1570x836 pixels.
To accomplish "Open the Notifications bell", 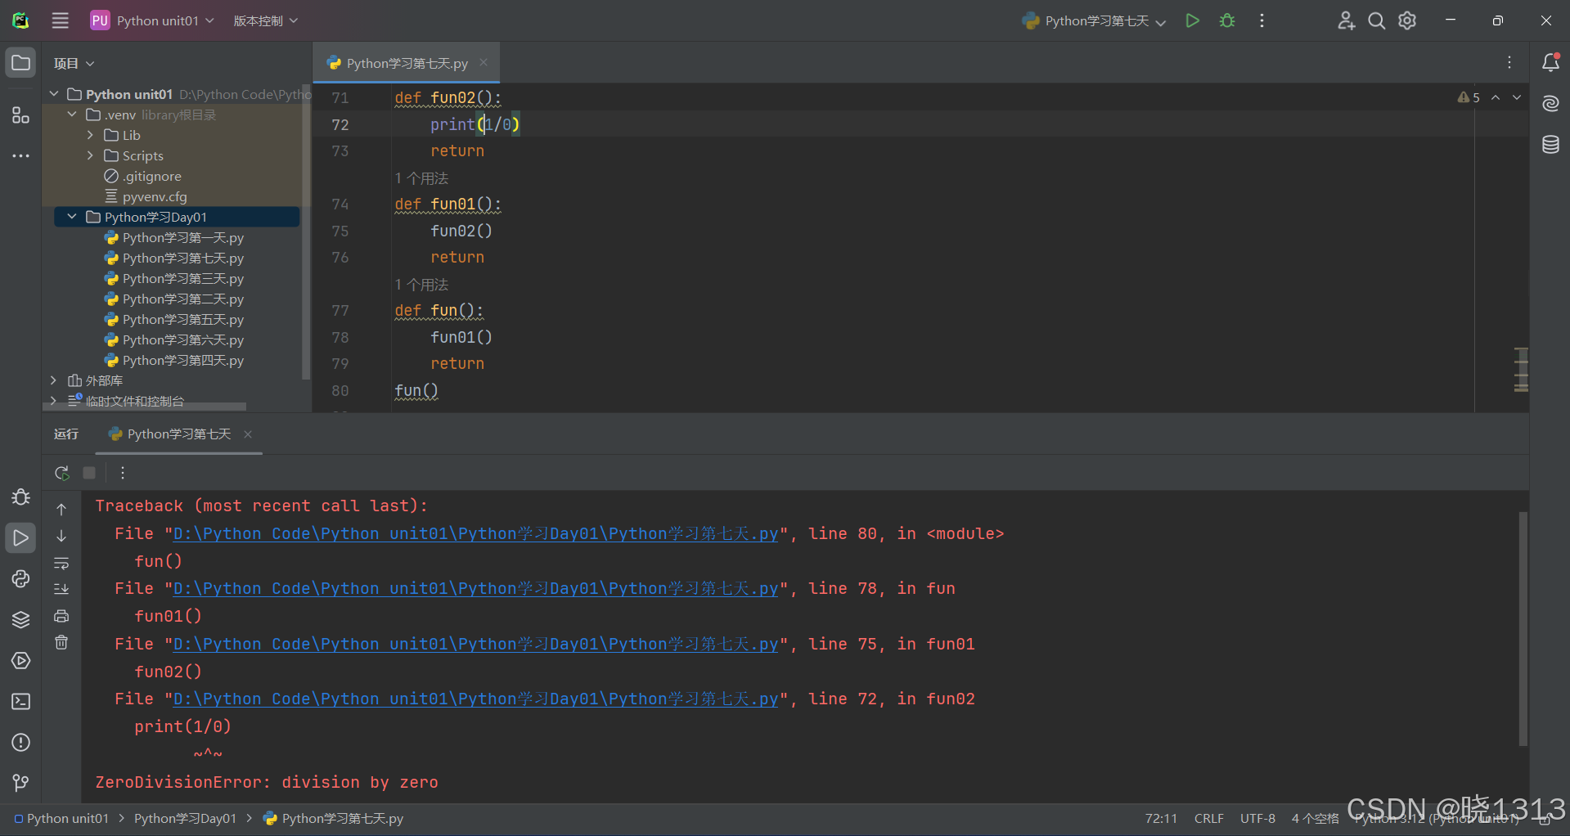I will [x=1550, y=62].
